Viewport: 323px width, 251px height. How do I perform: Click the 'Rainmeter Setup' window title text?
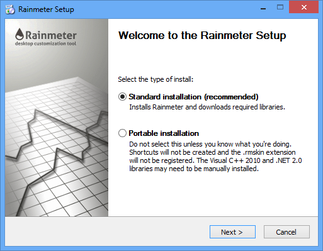[x=46, y=9]
